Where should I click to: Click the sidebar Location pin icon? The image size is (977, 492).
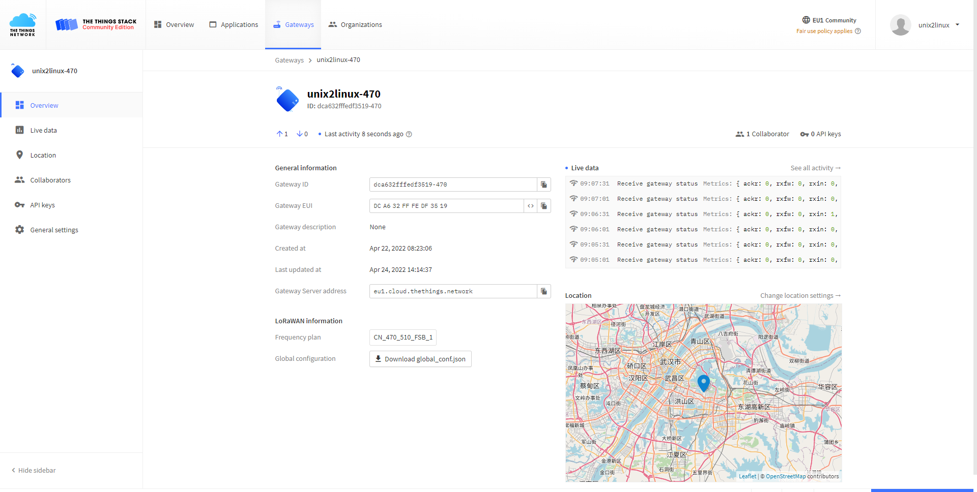[x=19, y=155]
